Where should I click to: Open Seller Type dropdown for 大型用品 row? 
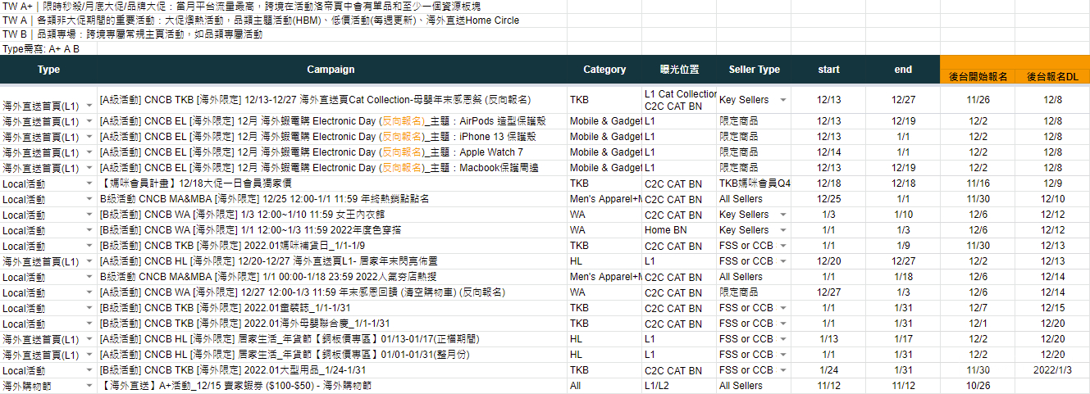tap(783, 370)
